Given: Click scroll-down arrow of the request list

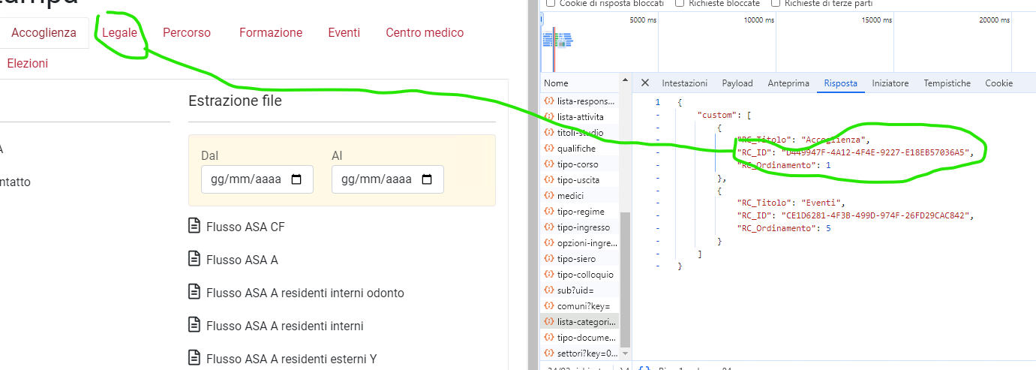Looking at the screenshot, I should (626, 353).
